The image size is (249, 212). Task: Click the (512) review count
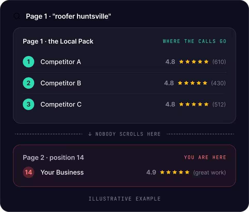pyautogui.click(x=219, y=104)
